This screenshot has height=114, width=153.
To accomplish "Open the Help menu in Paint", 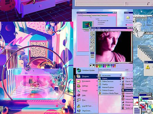I will pos(109,30).
